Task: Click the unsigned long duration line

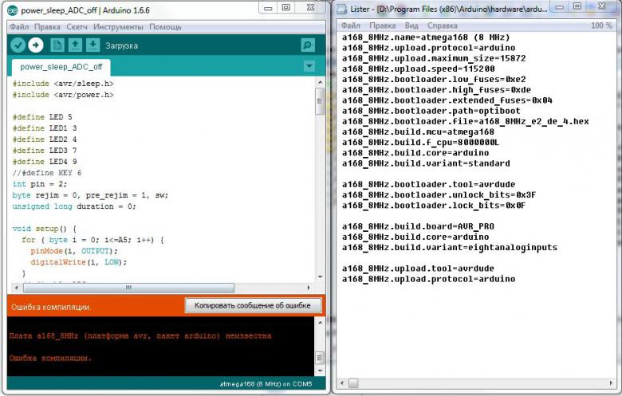Action: [x=74, y=206]
